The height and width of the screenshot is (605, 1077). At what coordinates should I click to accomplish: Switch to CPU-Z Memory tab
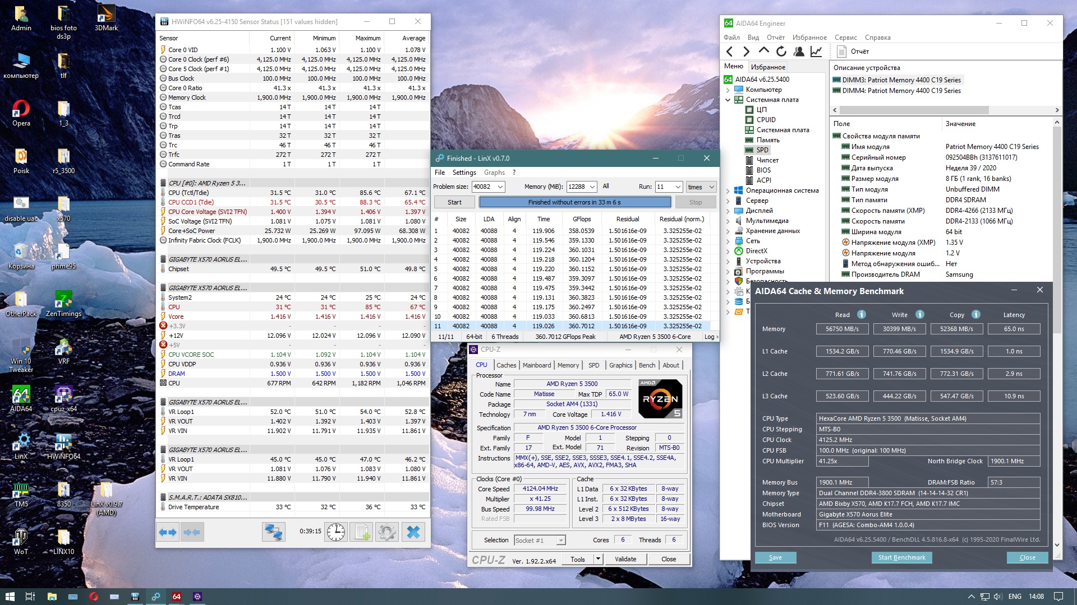coord(568,365)
